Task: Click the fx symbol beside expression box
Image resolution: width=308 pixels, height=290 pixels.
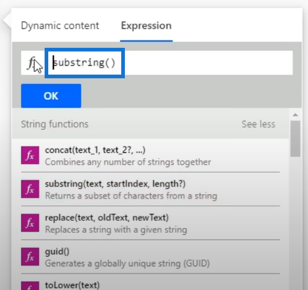Action: [x=31, y=63]
